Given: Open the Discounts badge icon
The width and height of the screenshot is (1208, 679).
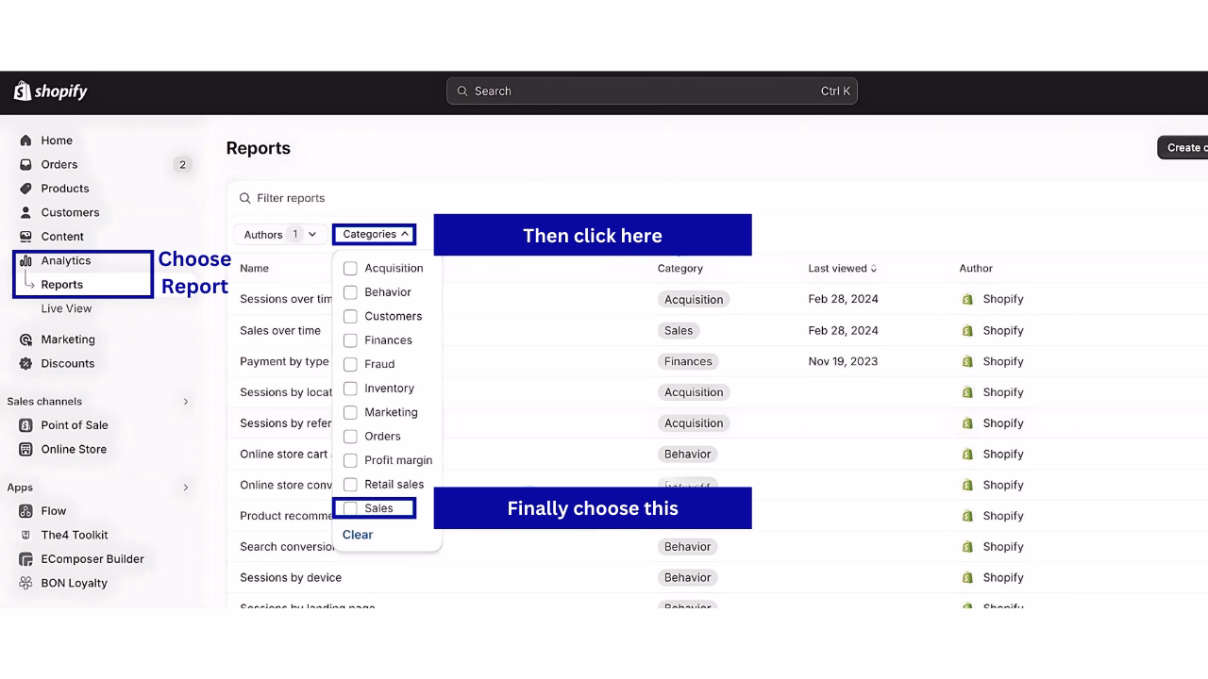Looking at the screenshot, I should (25, 363).
